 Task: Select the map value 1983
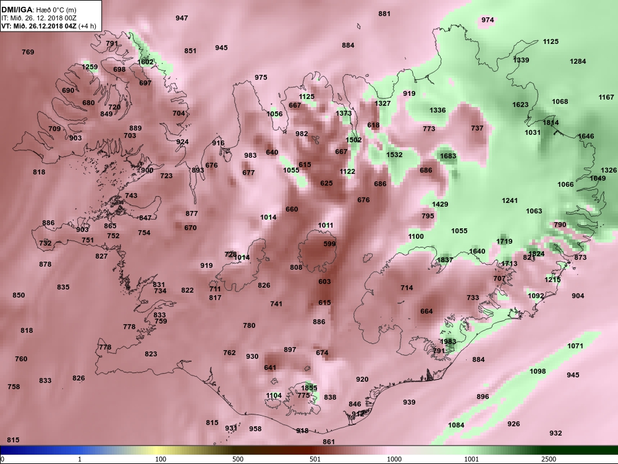pos(447,342)
